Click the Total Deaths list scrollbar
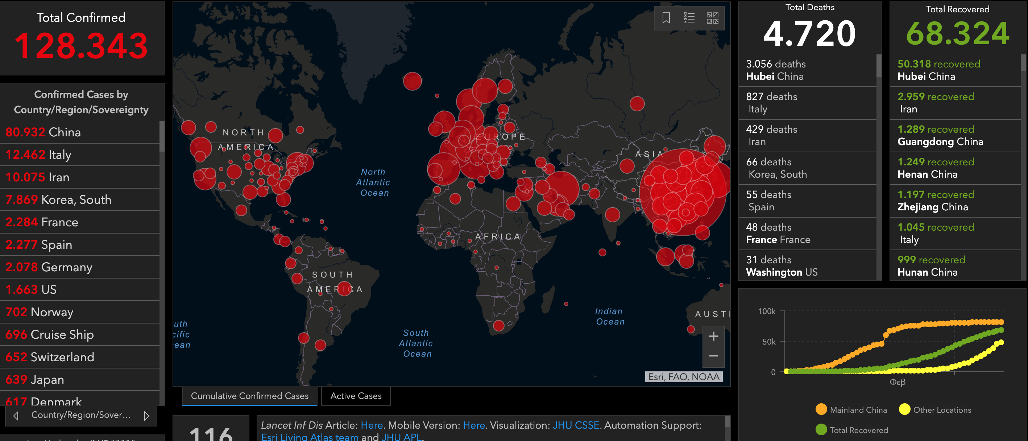 tap(879, 66)
